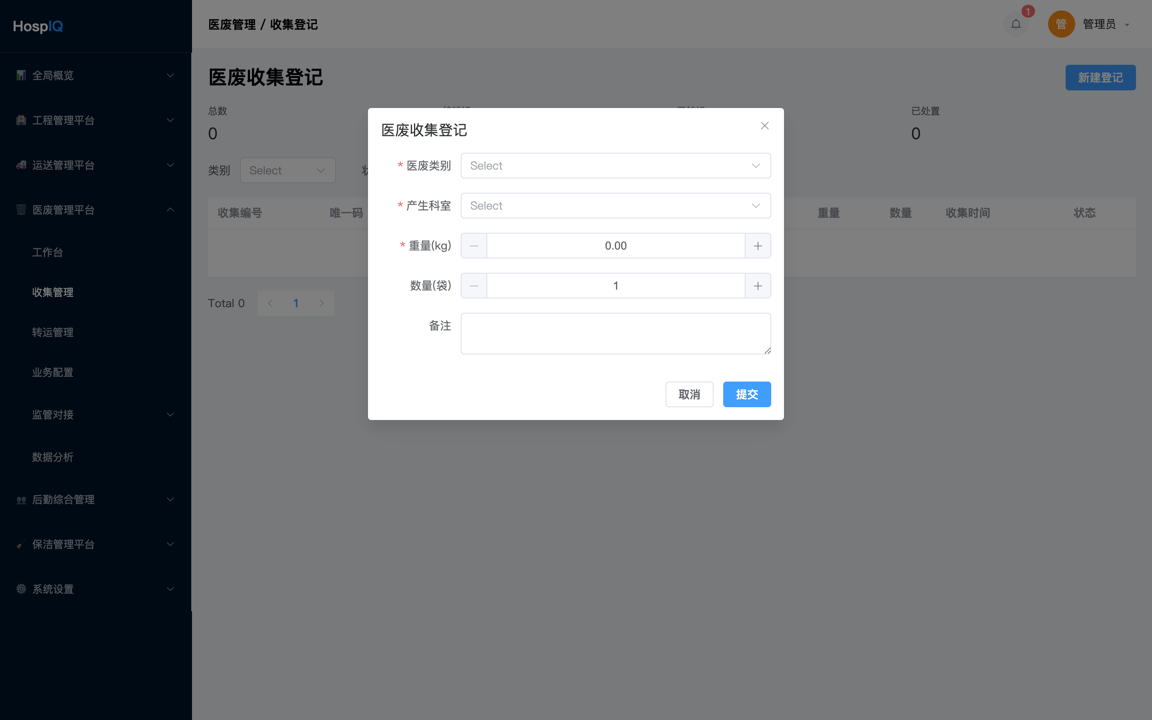Image resolution: width=1152 pixels, height=720 pixels.
Task: Click the 重量 column header
Action: [829, 213]
